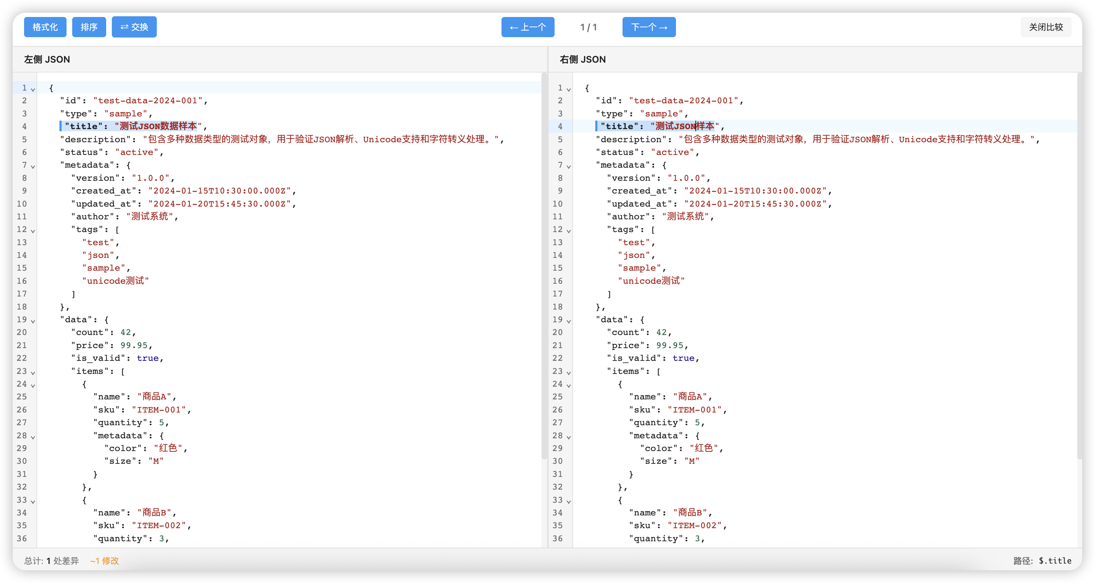
Task: Go to previous difference with 上一个
Action: [x=528, y=27]
